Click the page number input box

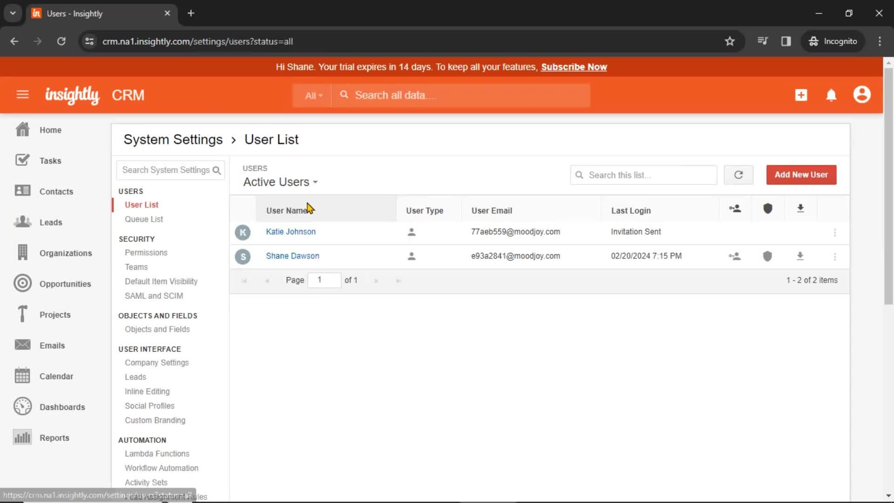324,280
